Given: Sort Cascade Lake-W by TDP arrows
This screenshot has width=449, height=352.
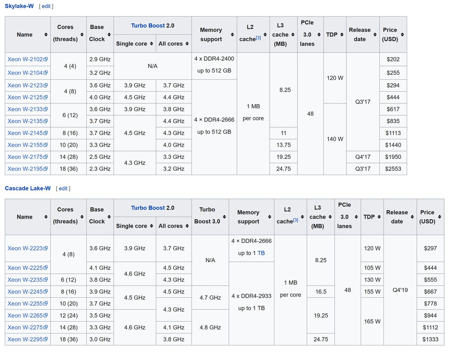Looking at the screenshot, I should click(379, 217).
